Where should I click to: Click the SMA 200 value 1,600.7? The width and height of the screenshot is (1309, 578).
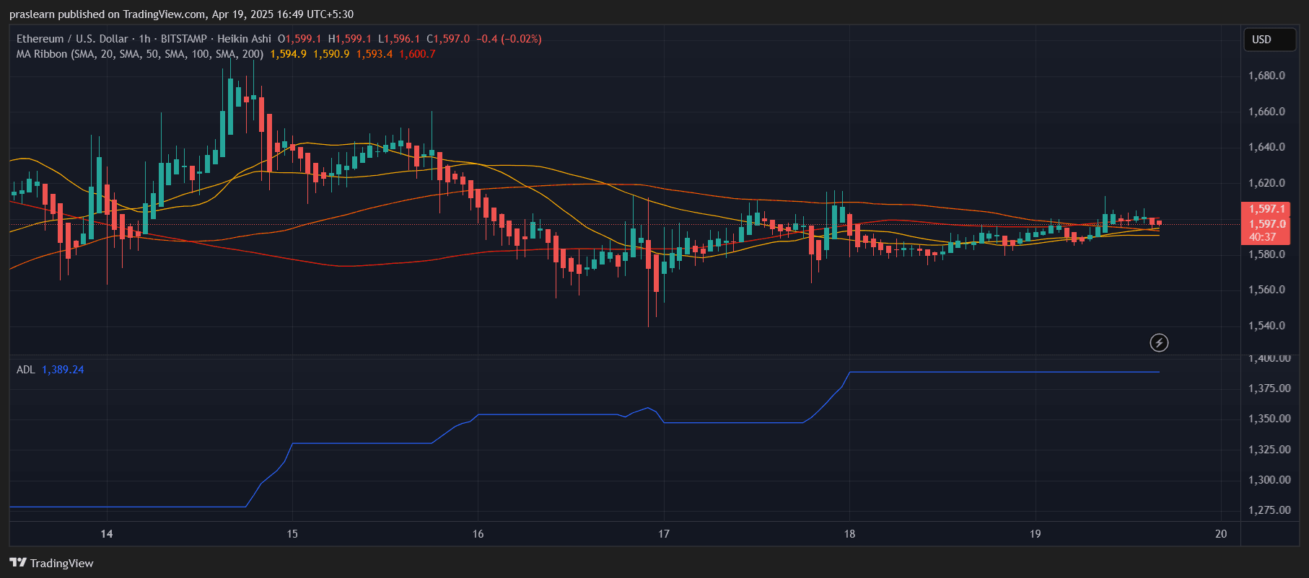[417, 54]
